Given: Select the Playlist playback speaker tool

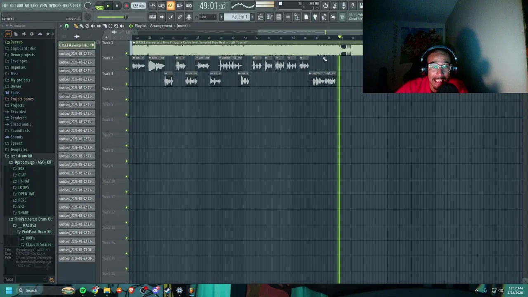Looking at the screenshot, I should click(x=122, y=26).
